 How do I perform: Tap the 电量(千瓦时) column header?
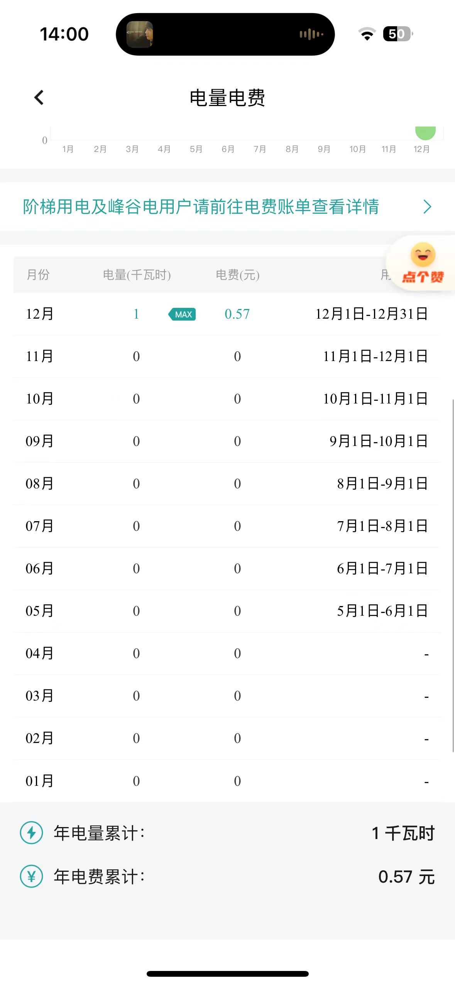click(137, 275)
